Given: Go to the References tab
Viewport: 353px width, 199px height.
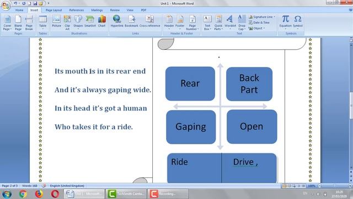Looking at the screenshot, I should [77, 10].
